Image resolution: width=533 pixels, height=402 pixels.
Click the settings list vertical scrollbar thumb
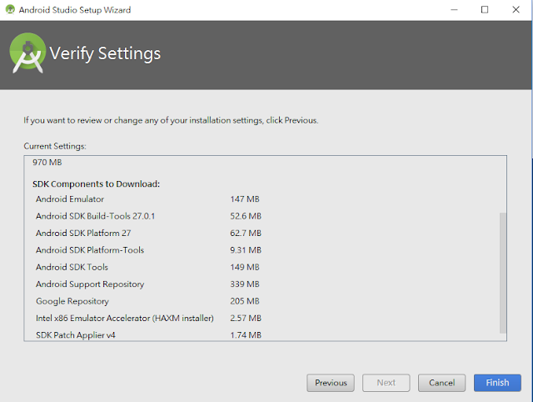503,273
